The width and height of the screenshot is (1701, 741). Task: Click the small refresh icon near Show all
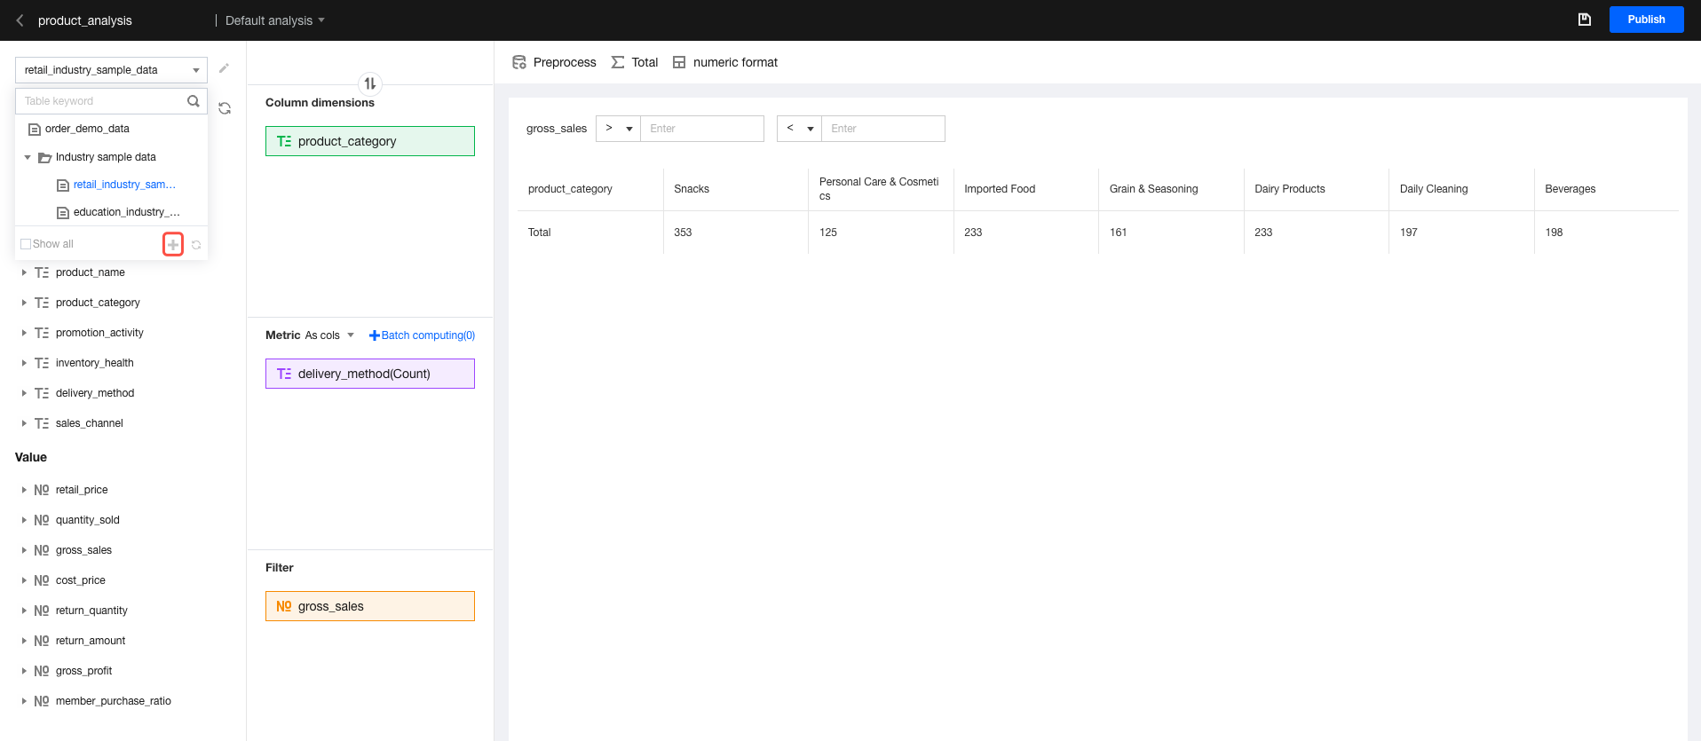[196, 245]
